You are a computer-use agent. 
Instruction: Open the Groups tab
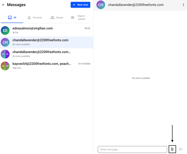pyautogui.click(x=57, y=18)
